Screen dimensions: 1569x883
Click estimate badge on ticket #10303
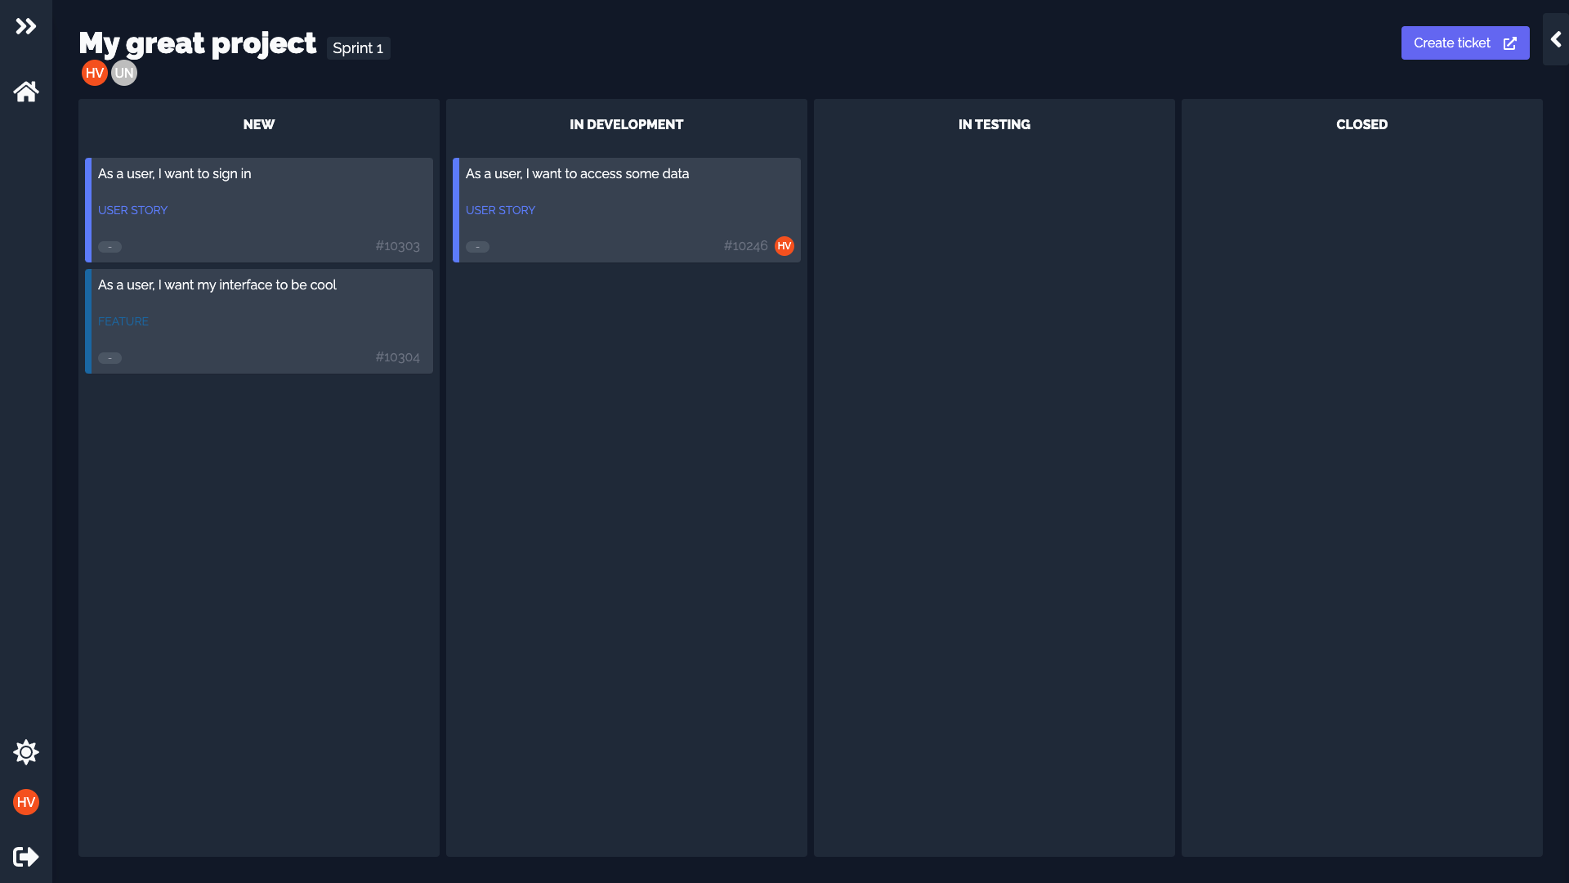110,247
